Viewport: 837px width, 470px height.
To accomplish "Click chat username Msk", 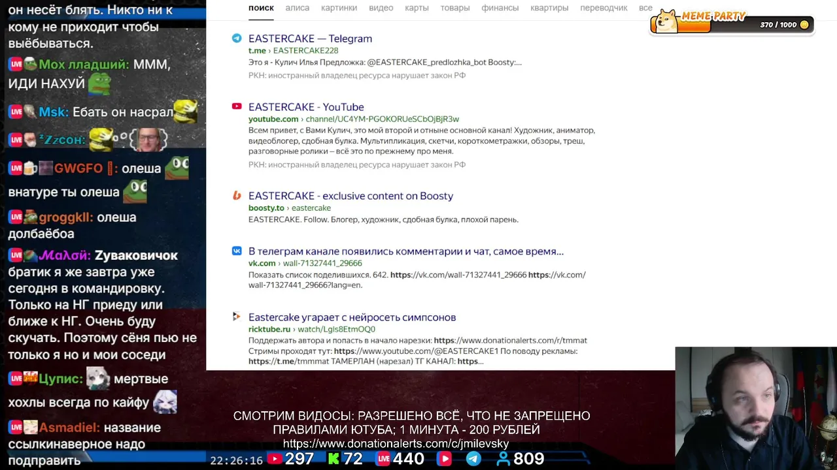I will click(54, 112).
